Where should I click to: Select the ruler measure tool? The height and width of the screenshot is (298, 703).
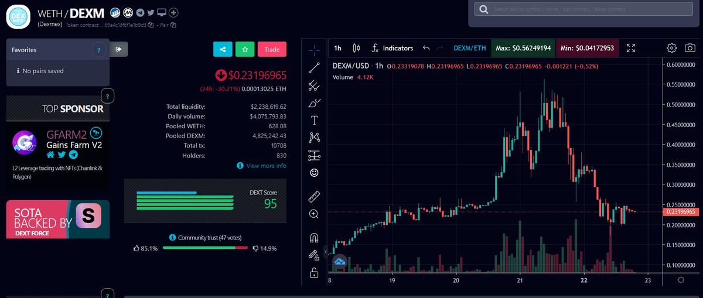[x=314, y=197]
